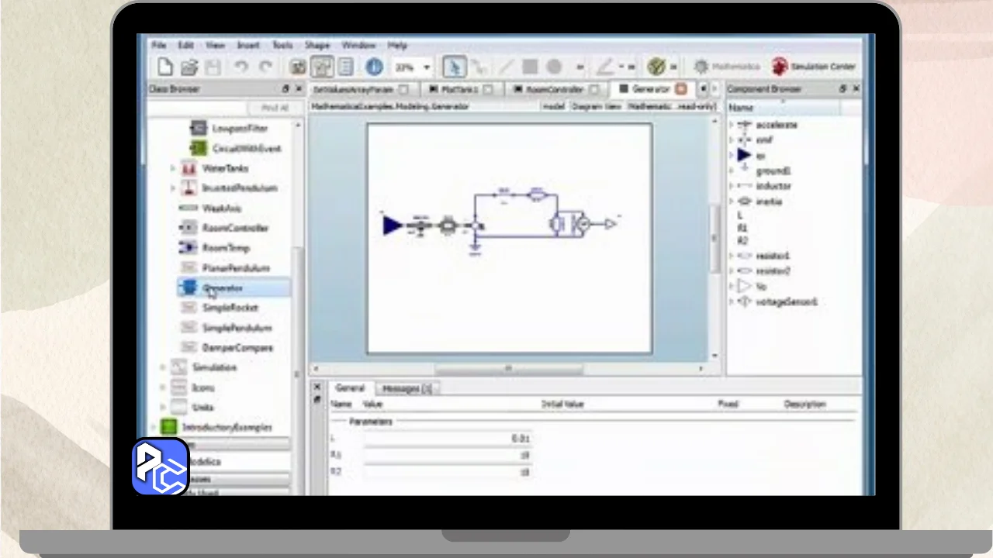The height and width of the screenshot is (558, 993).
Task: Activate the pointer selection tool
Action: pyautogui.click(x=454, y=67)
